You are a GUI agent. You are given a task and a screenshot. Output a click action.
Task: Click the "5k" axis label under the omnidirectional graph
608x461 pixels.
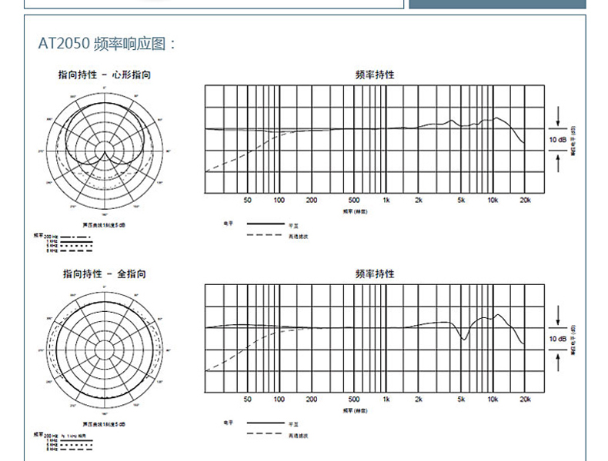tap(461, 399)
